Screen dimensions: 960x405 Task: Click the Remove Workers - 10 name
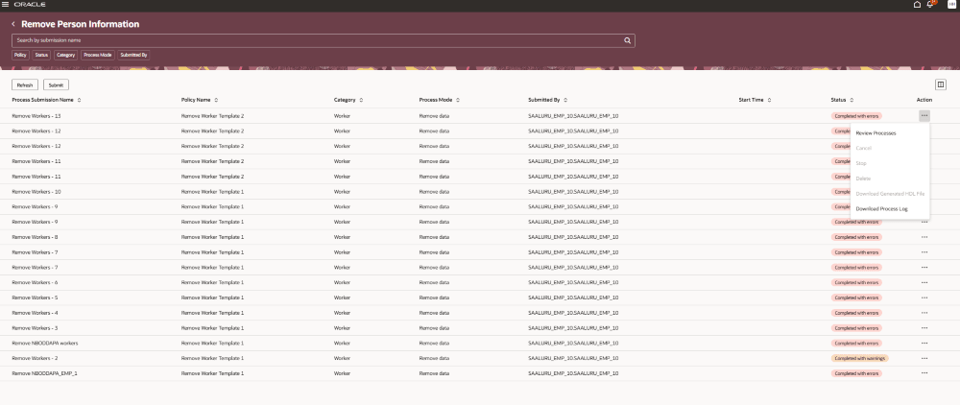tap(36, 192)
